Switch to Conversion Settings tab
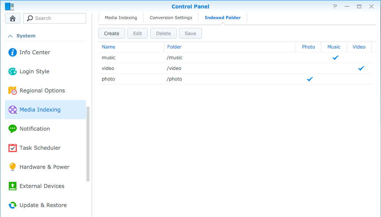This screenshot has width=381, height=217. pyautogui.click(x=171, y=18)
